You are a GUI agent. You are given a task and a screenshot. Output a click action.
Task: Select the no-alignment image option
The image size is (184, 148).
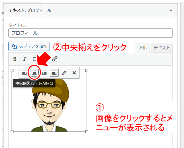click(x=54, y=73)
